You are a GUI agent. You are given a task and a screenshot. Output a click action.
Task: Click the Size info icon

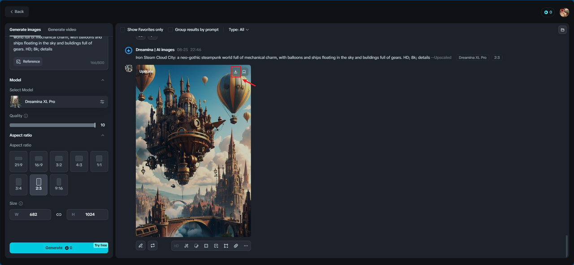[x=21, y=203]
